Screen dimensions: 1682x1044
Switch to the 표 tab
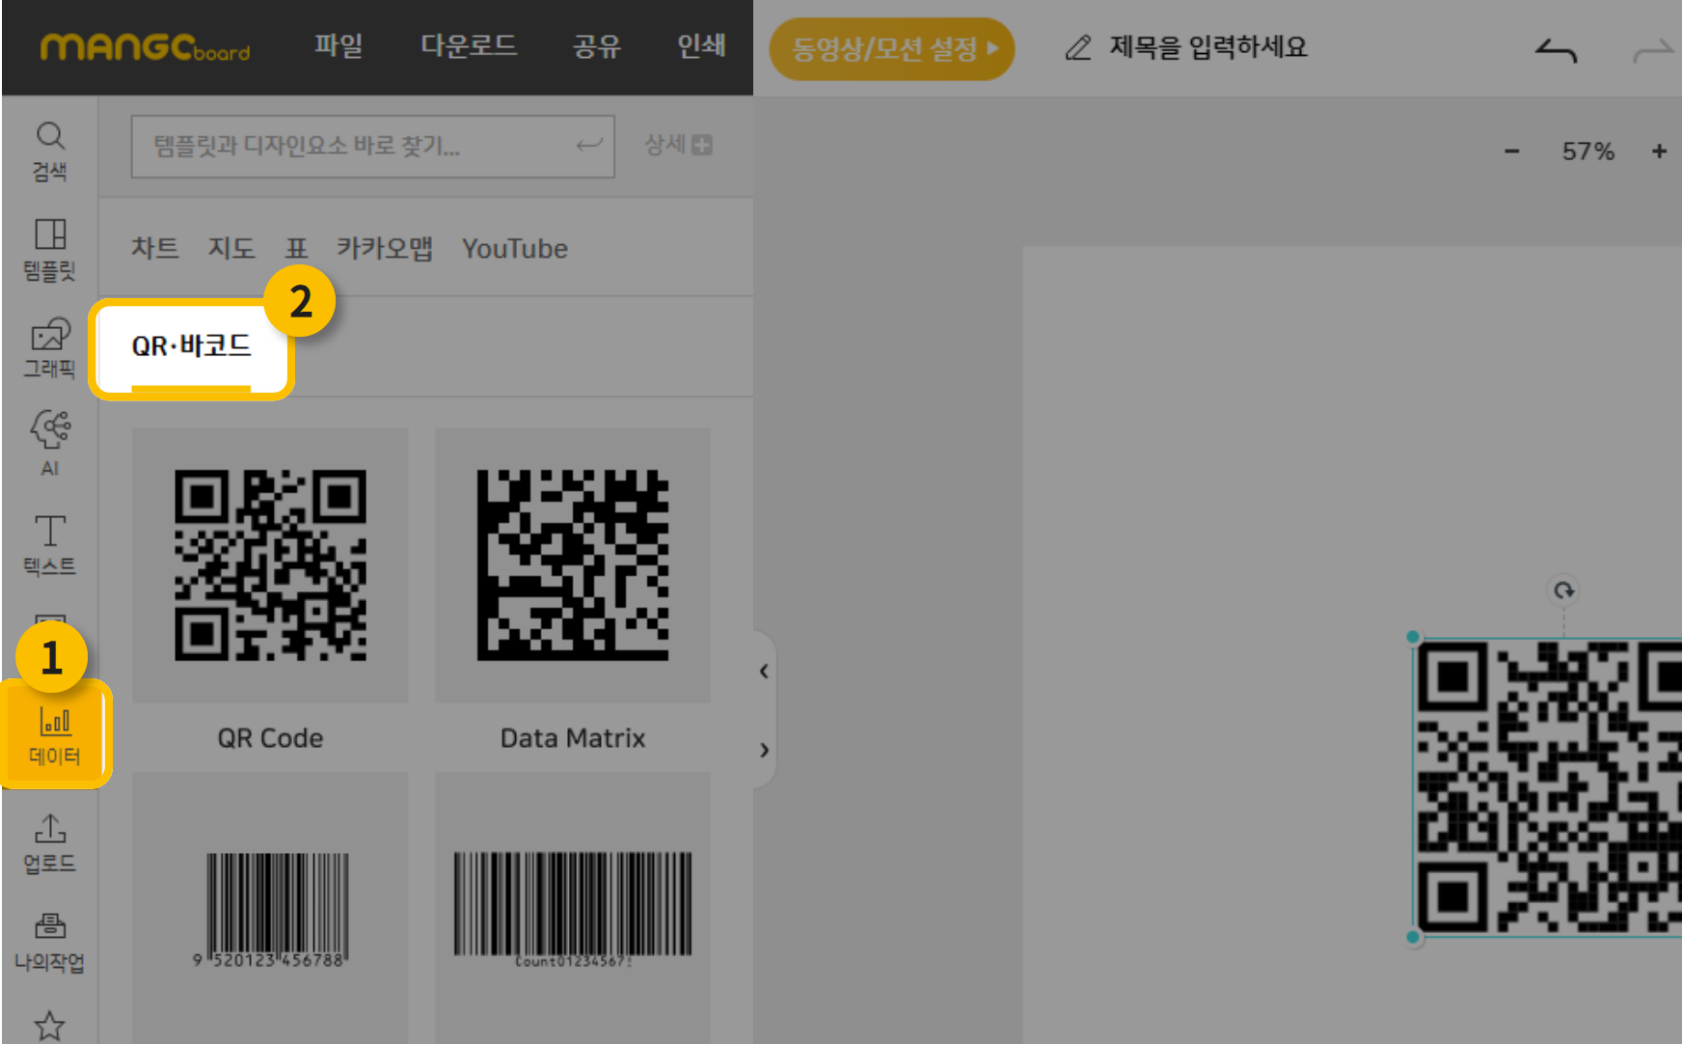pos(296,248)
